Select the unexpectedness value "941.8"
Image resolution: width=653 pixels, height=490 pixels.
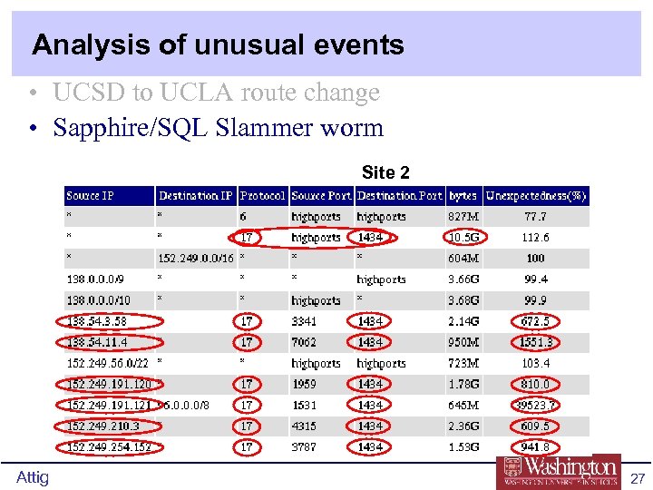coord(536,447)
